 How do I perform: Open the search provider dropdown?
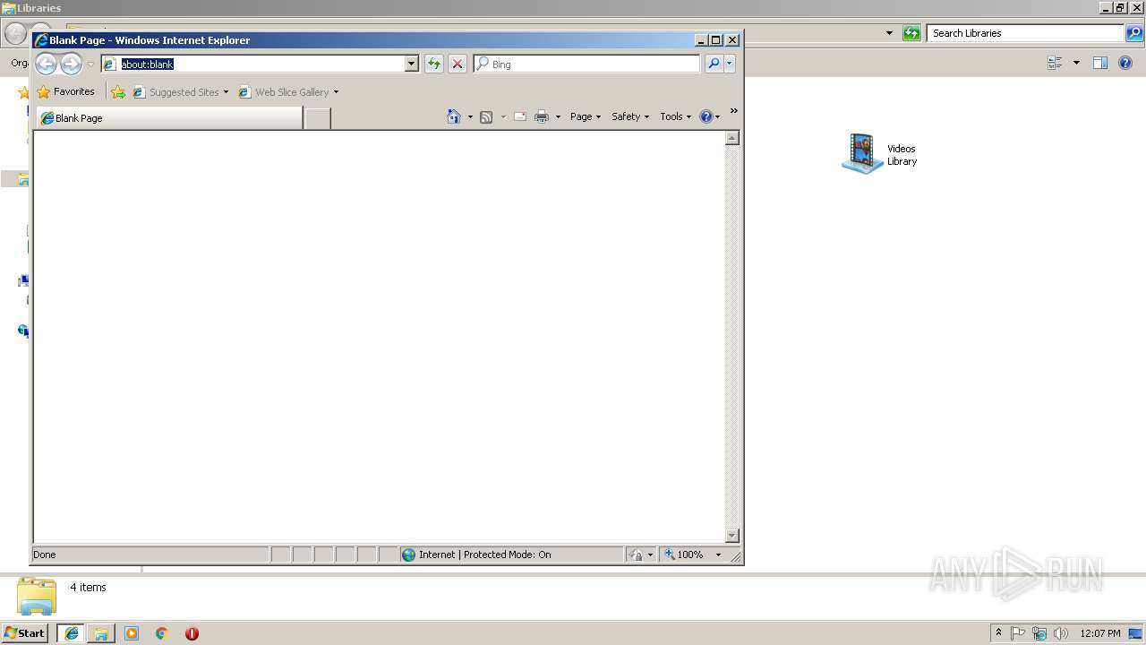point(730,64)
